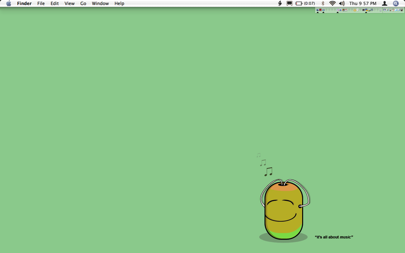Click the menu bar icon left of Displays

[x=280, y=3]
